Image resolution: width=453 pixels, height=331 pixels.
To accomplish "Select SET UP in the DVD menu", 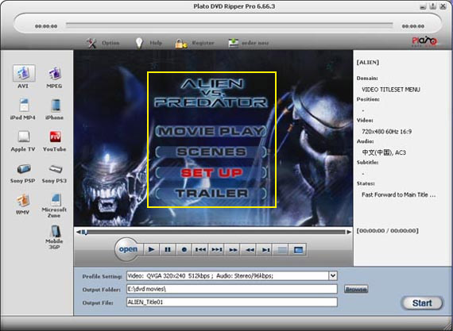I will point(211,172).
